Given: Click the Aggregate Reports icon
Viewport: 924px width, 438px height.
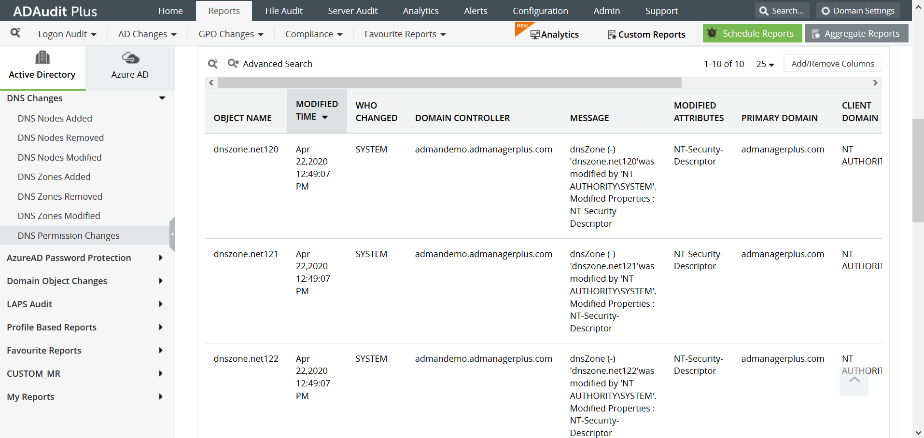Looking at the screenshot, I should tap(816, 34).
